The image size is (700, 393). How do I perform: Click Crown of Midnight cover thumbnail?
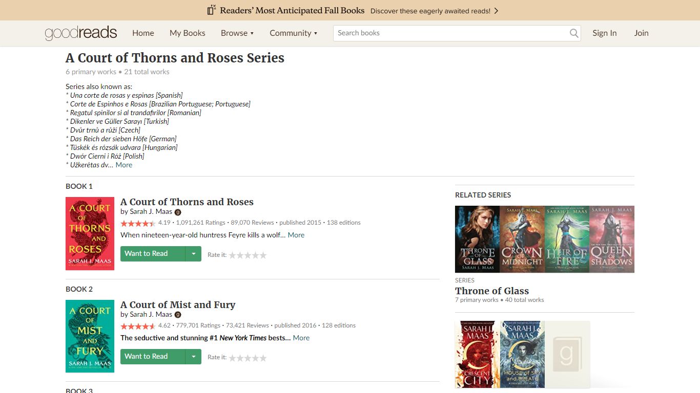click(522, 239)
